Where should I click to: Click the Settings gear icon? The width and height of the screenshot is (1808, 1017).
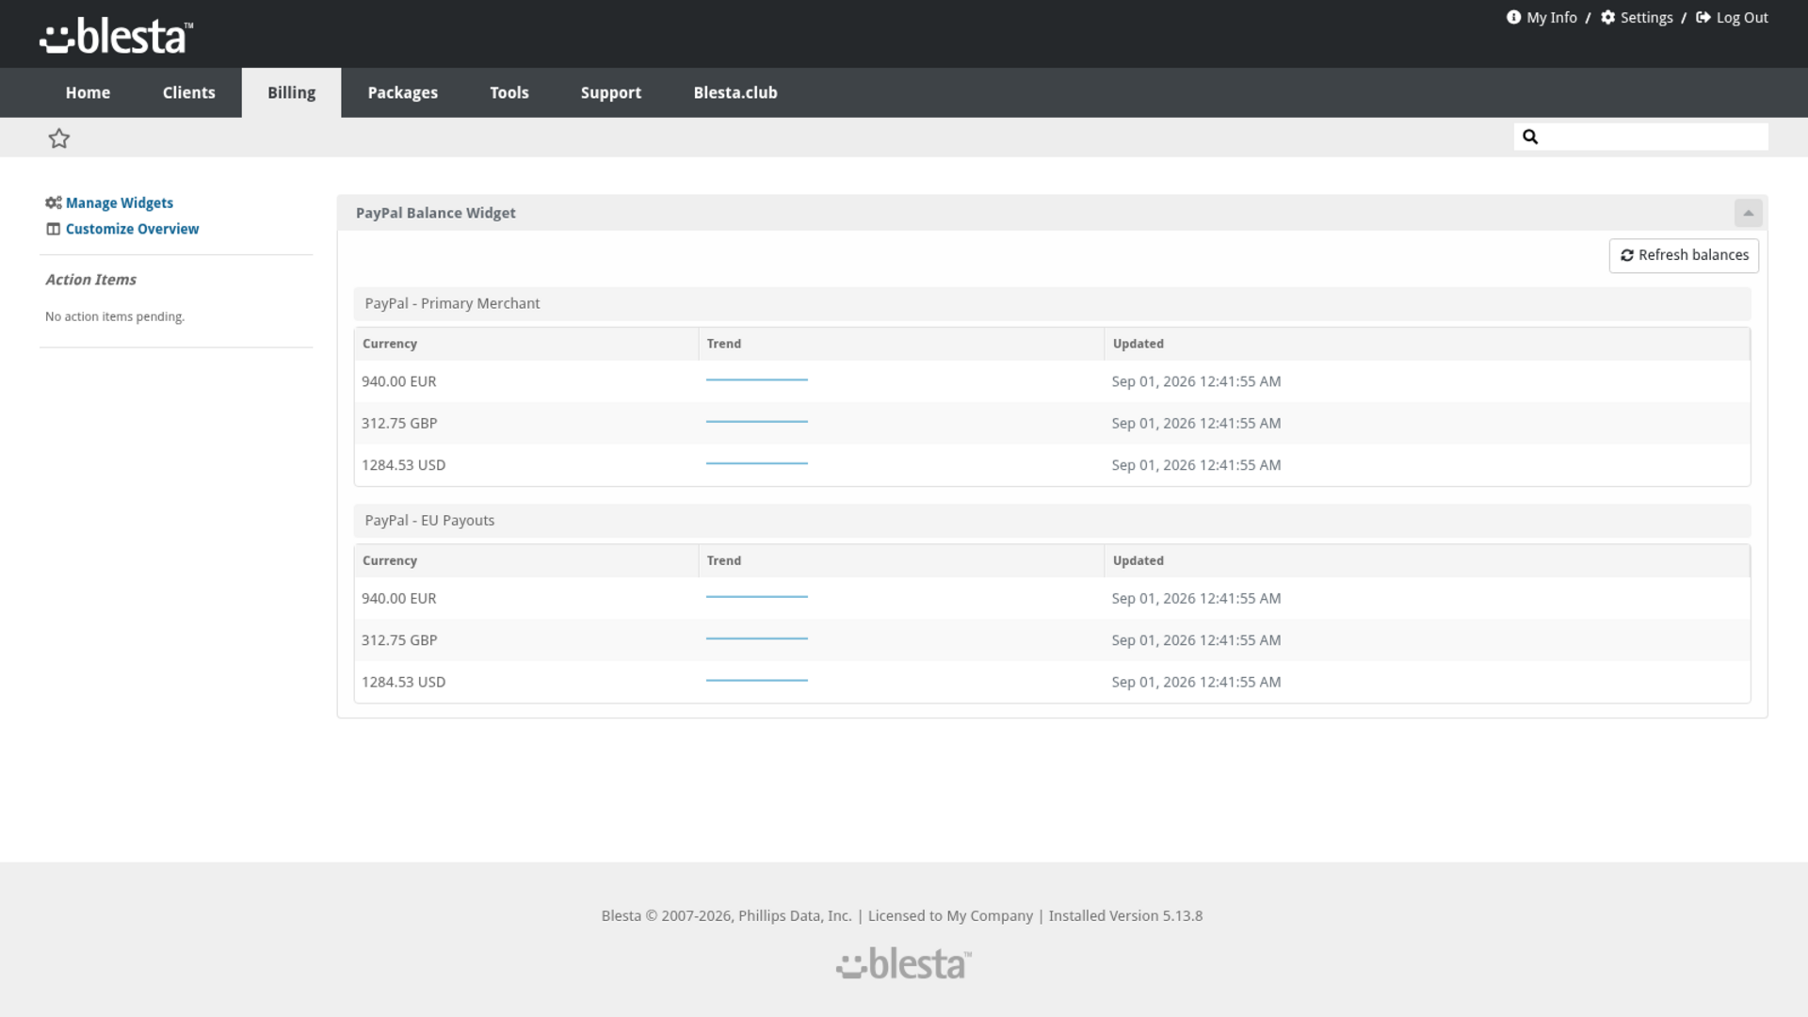coord(1608,17)
